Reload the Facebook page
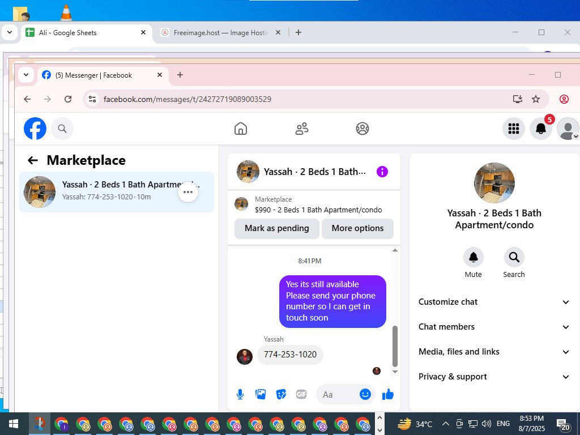 point(68,99)
